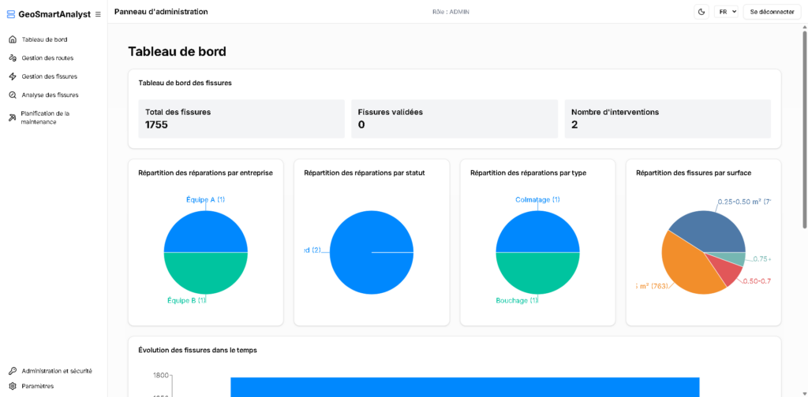This screenshot has width=808, height=397.
Task: Open the FR language dropdown
Action: click(726, 12)
